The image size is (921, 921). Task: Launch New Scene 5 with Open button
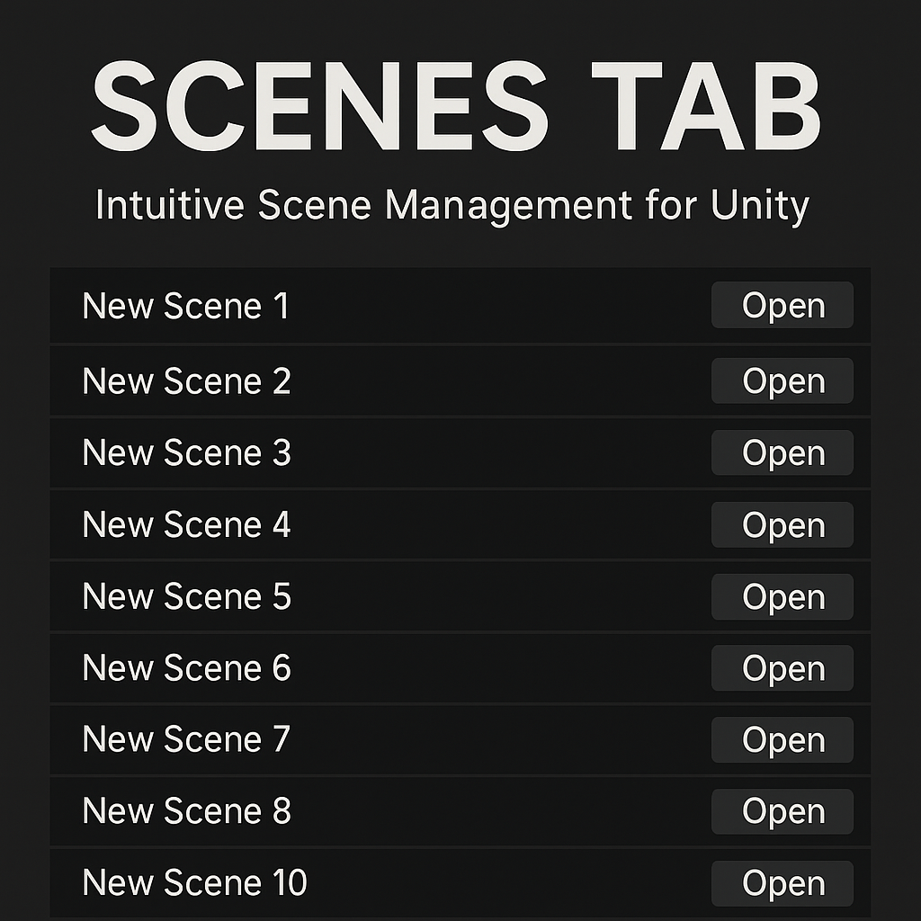click(782, 597)
